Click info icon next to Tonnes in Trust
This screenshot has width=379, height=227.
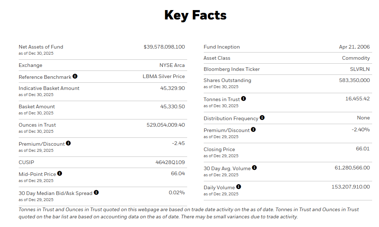(243, 99)
